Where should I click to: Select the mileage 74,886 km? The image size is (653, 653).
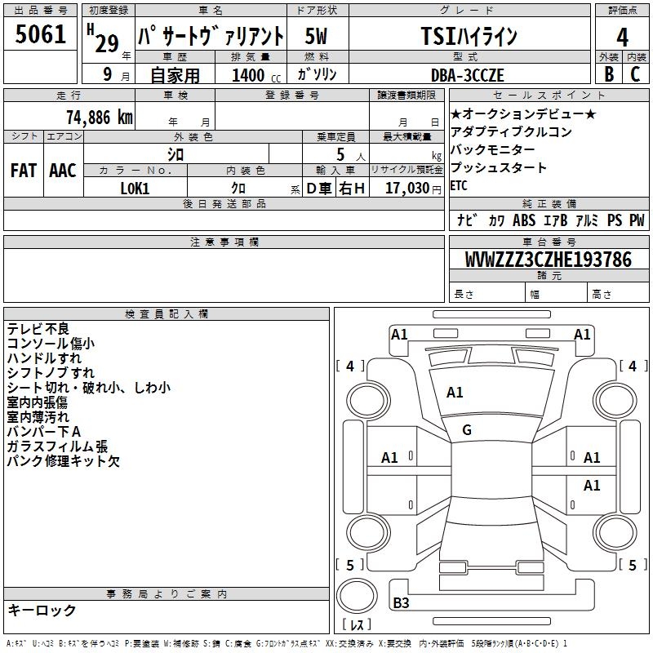point(100,118)
